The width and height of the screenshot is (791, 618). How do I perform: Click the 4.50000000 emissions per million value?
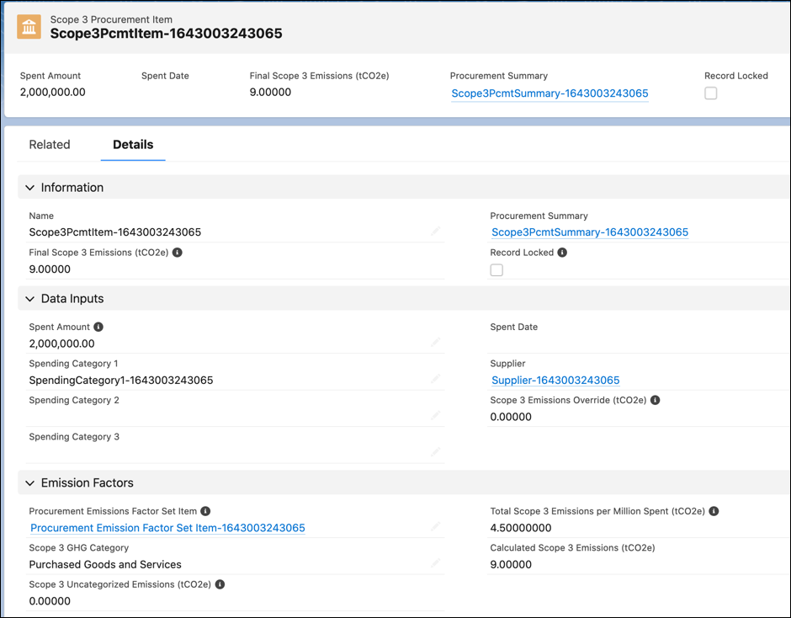[x=521, y=528]
